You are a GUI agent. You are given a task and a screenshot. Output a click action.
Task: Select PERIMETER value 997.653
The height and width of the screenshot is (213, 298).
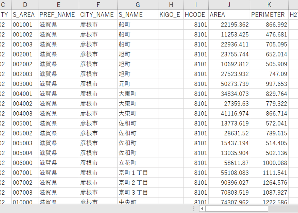pos(269,84)
